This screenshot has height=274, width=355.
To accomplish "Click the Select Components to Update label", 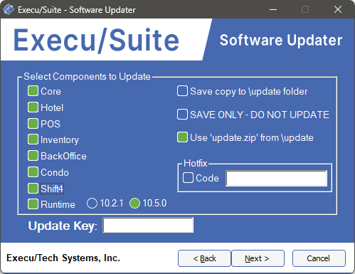I will tap(87, 76).
